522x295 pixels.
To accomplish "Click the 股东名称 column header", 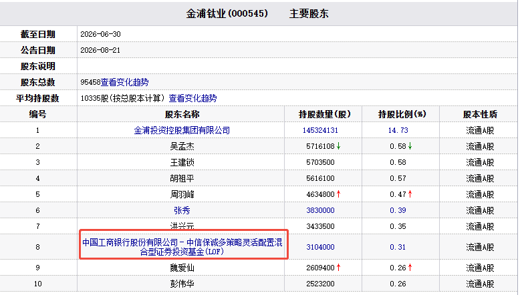I will pos(182,114).
